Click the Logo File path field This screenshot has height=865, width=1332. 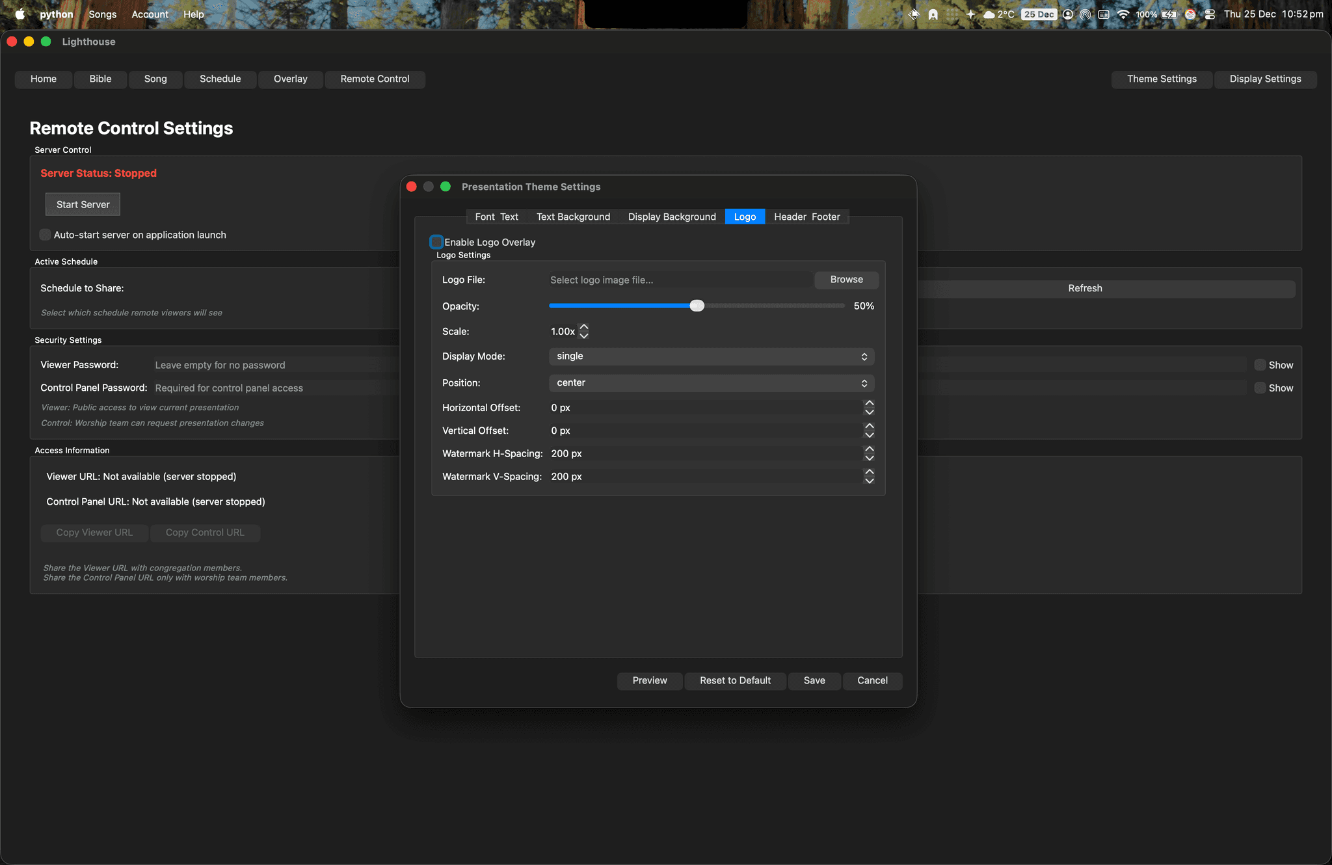(679, 280)
